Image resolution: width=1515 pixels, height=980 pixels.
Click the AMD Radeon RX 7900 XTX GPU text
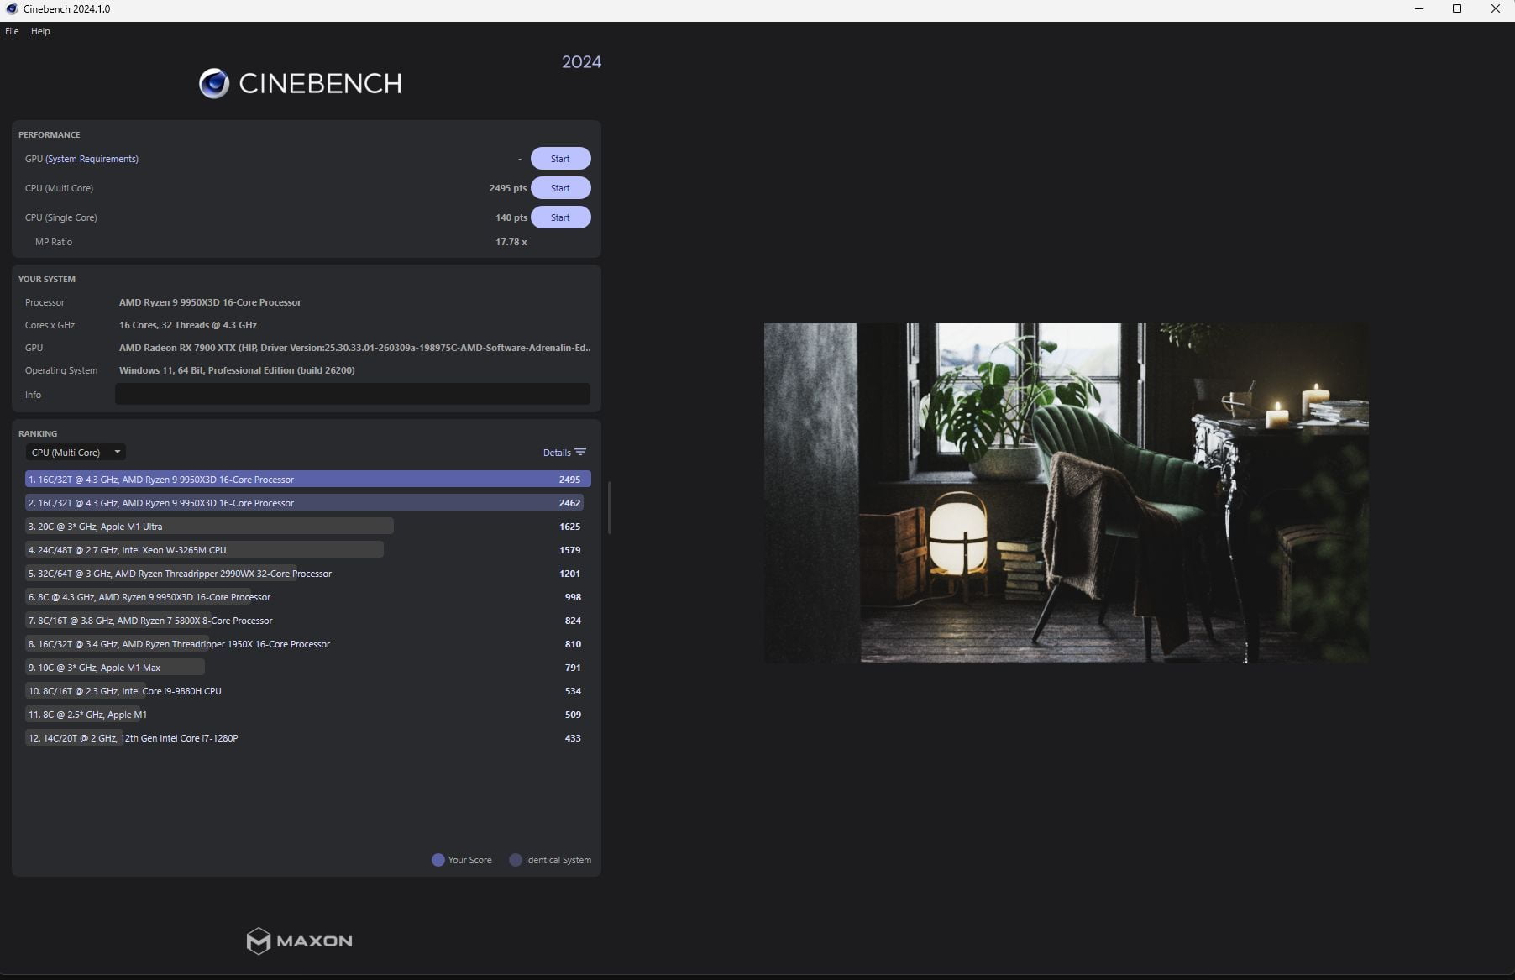354,348
